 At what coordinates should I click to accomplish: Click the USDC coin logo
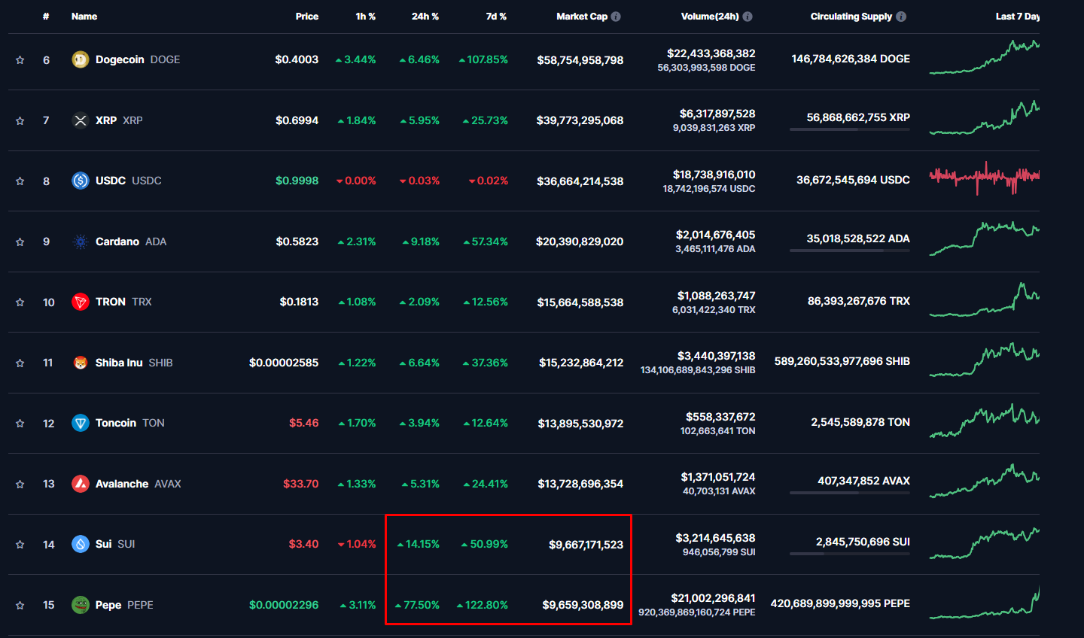tap(81, 181)
